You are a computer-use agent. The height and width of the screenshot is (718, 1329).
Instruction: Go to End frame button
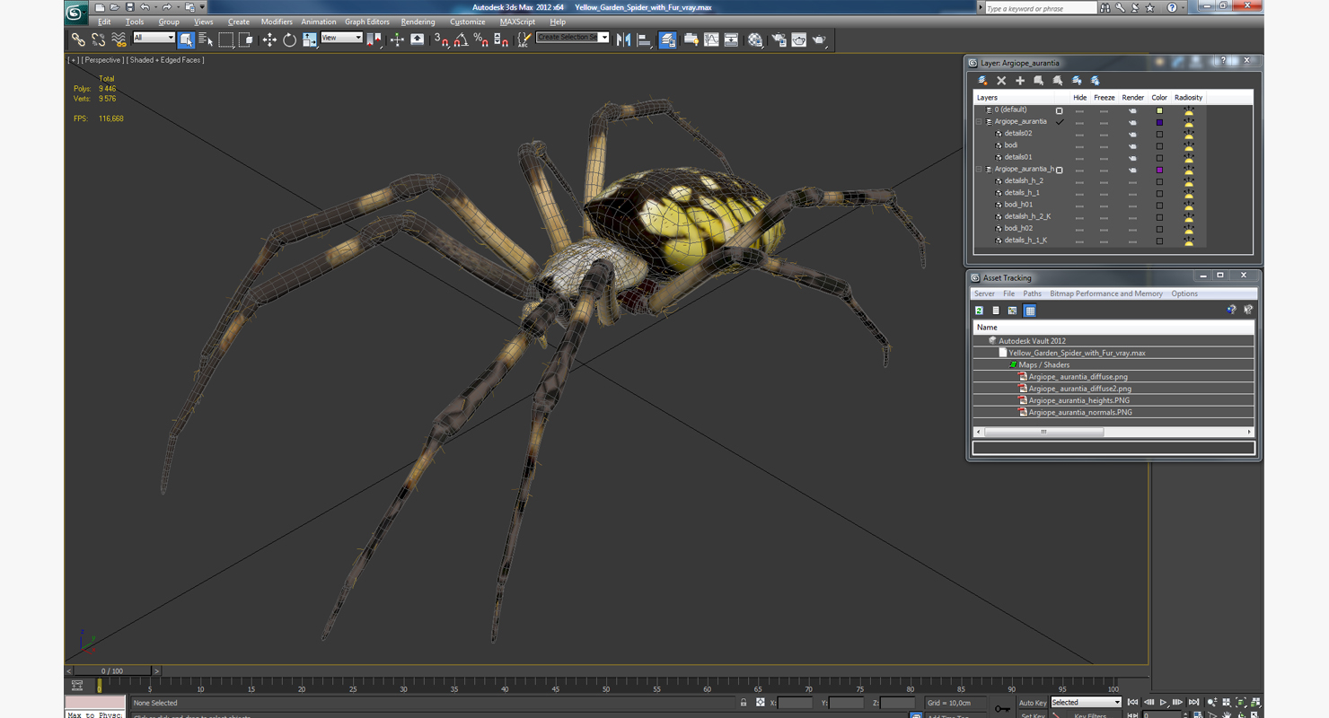click(1193, 703)
